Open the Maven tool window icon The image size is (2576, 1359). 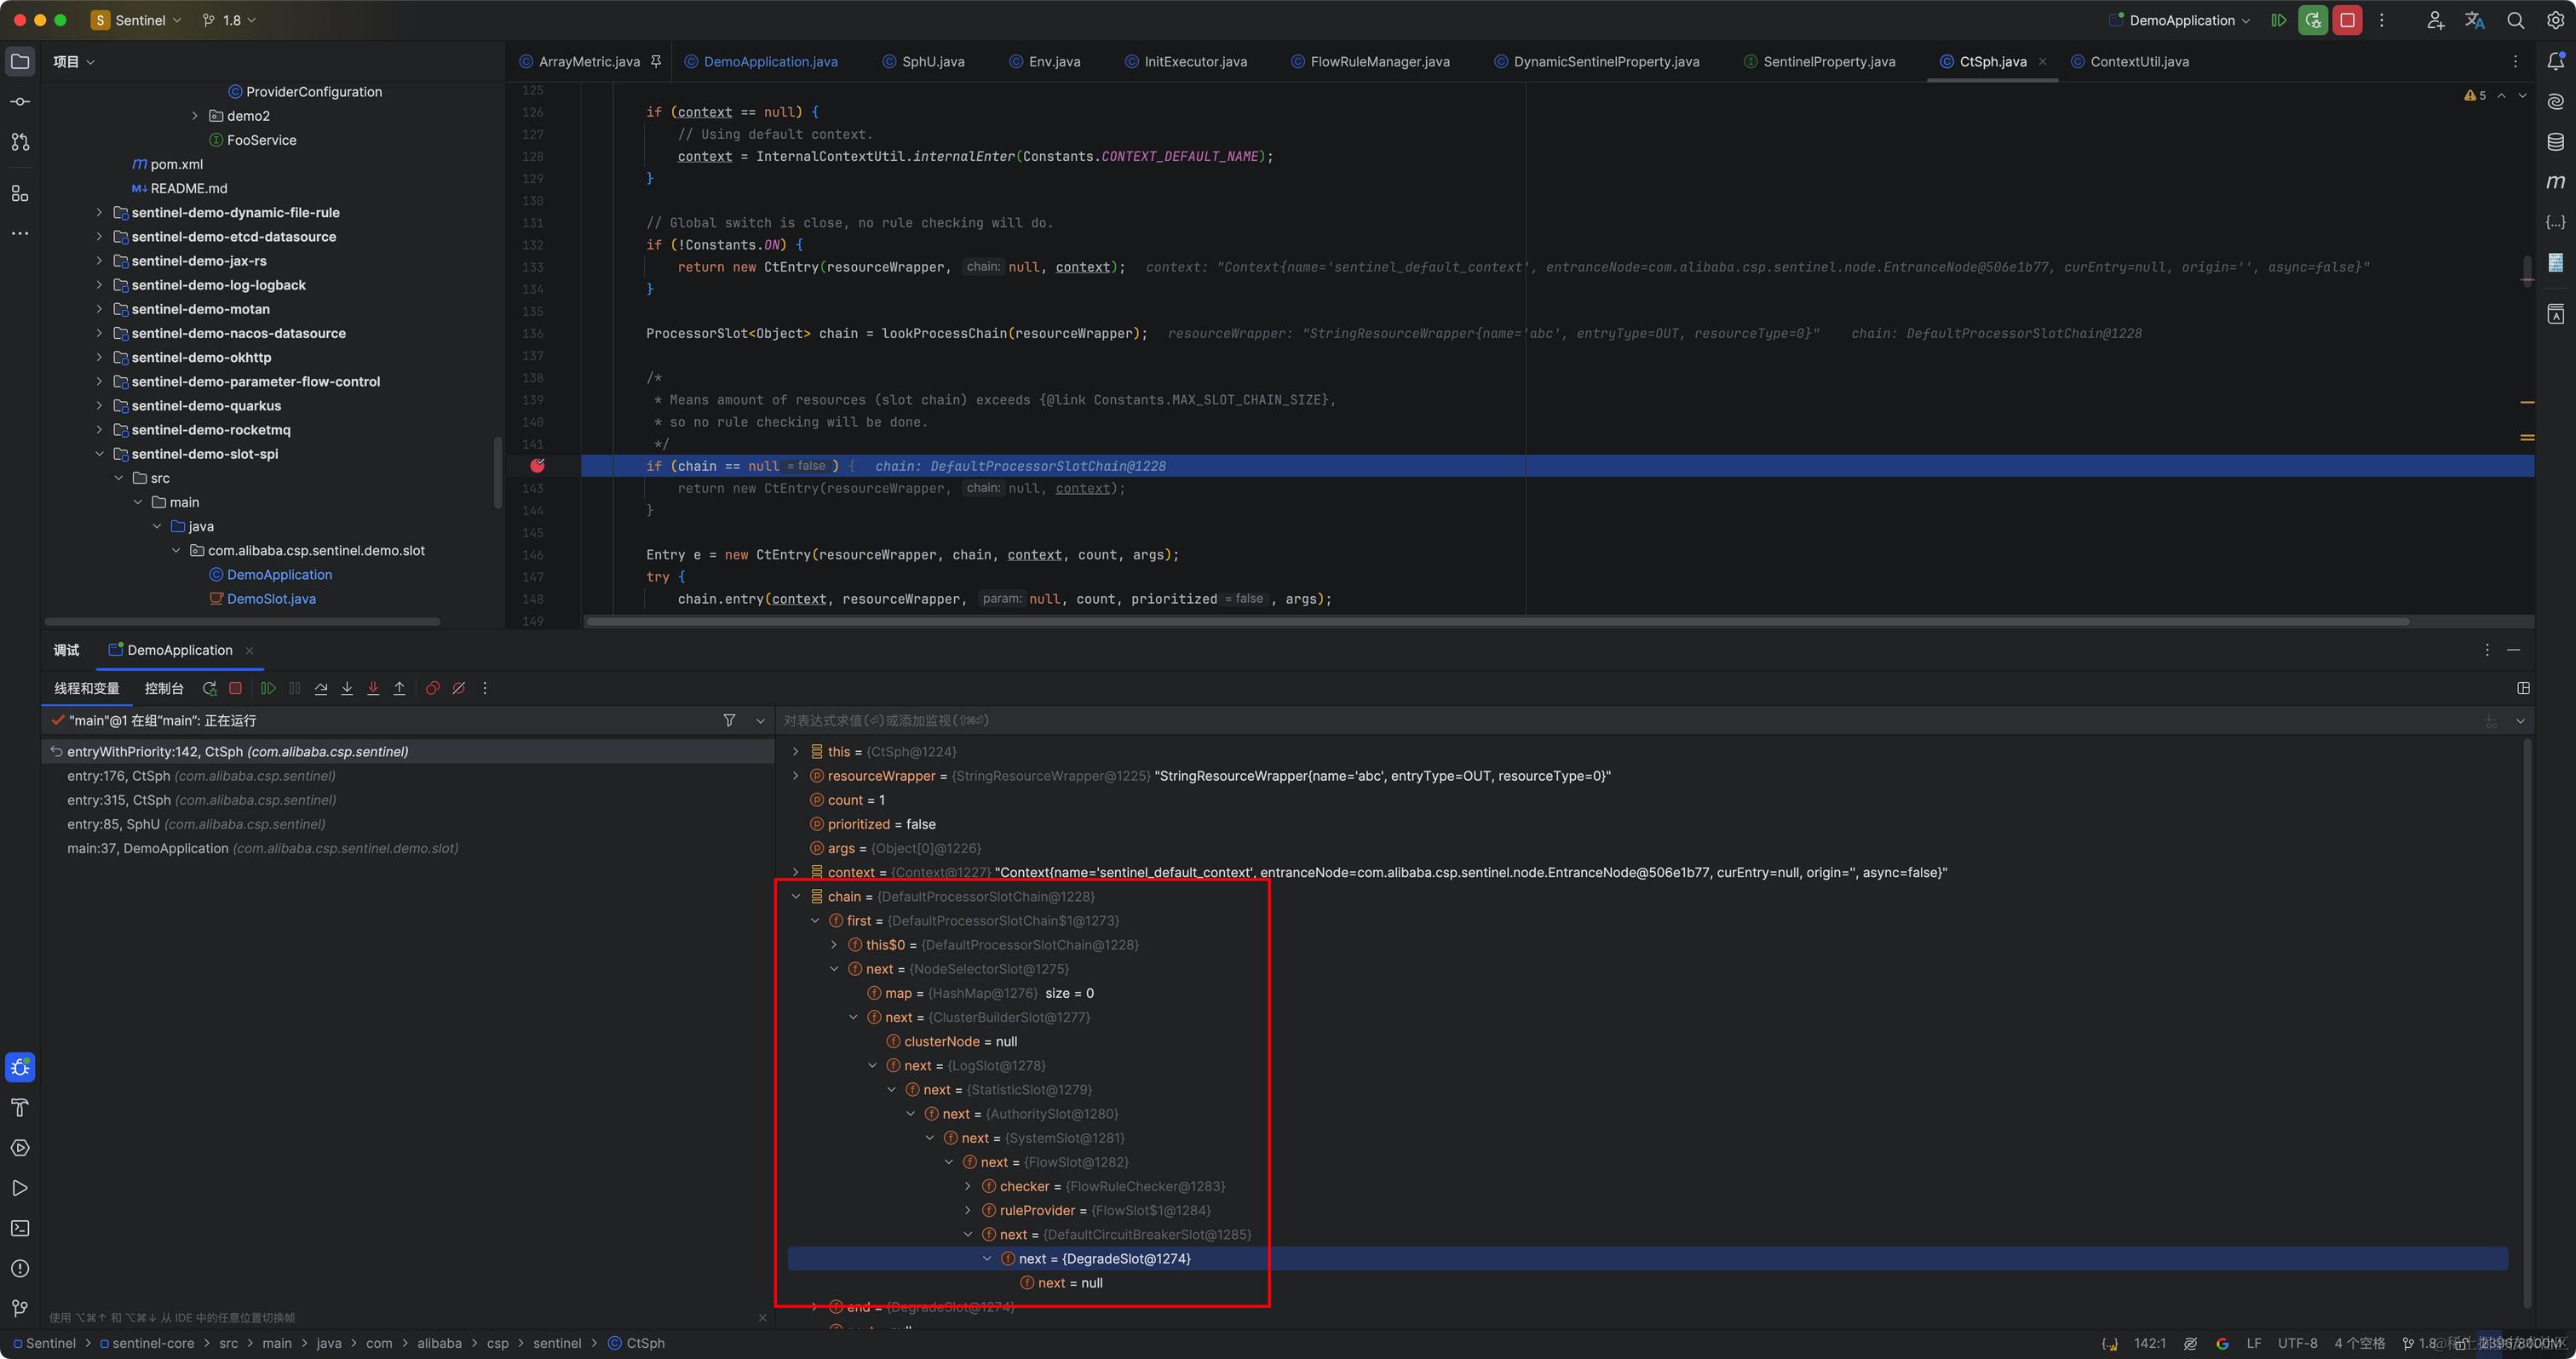(2555, 182)
